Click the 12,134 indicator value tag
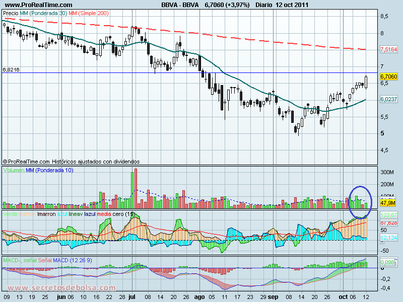Image resolution: width=403 pixels, height=302 pixels. (x=388, y=238)
